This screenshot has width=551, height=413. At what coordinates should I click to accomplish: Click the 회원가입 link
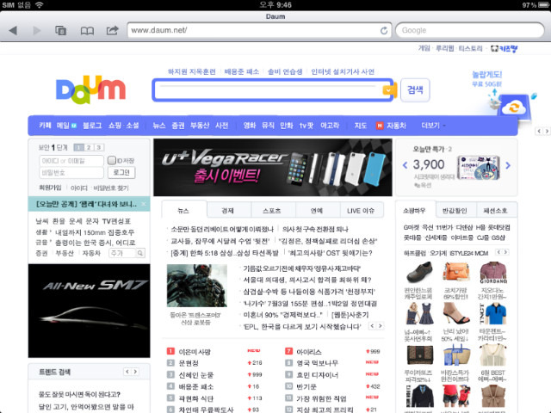pyautogui.click(x=50, y=188)
